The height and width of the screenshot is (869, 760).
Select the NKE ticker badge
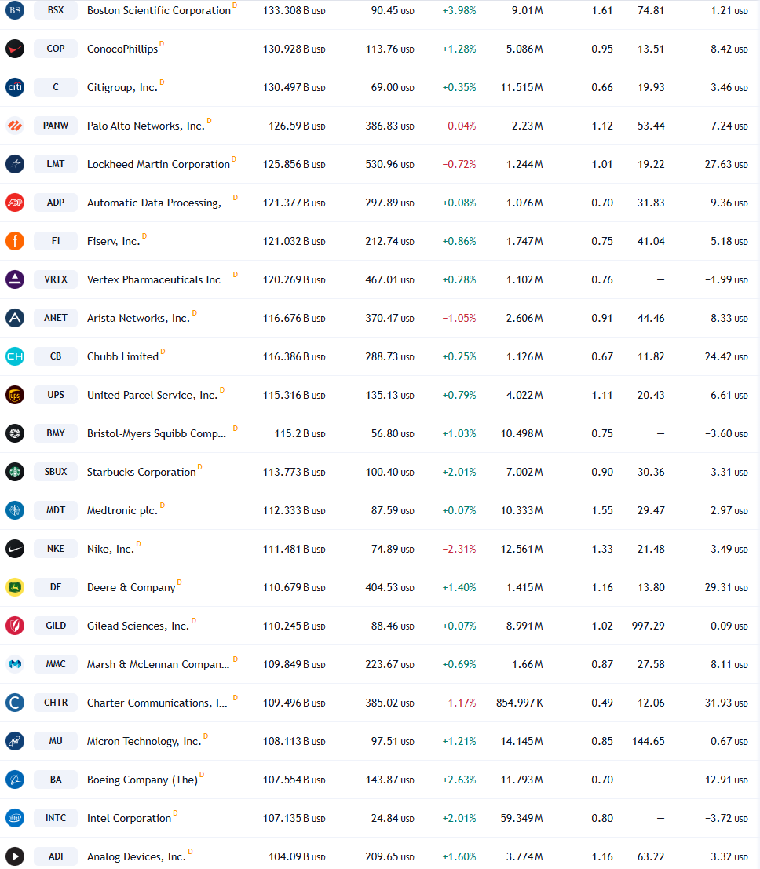coord(56,549)
